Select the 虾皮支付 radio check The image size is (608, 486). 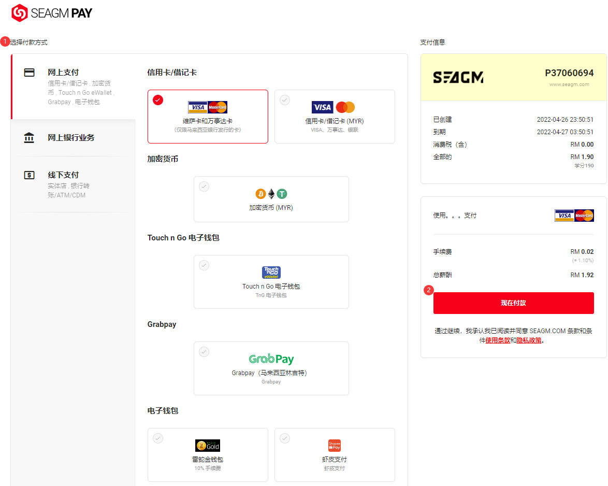285,438
